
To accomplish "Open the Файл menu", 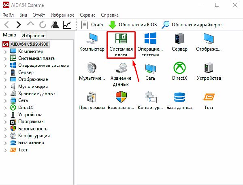I will coord(8,15).
